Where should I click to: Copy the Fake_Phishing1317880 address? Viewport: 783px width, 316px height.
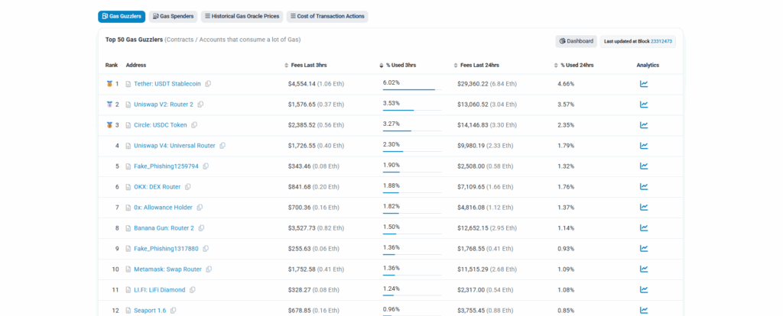click(x=205, y=248)
